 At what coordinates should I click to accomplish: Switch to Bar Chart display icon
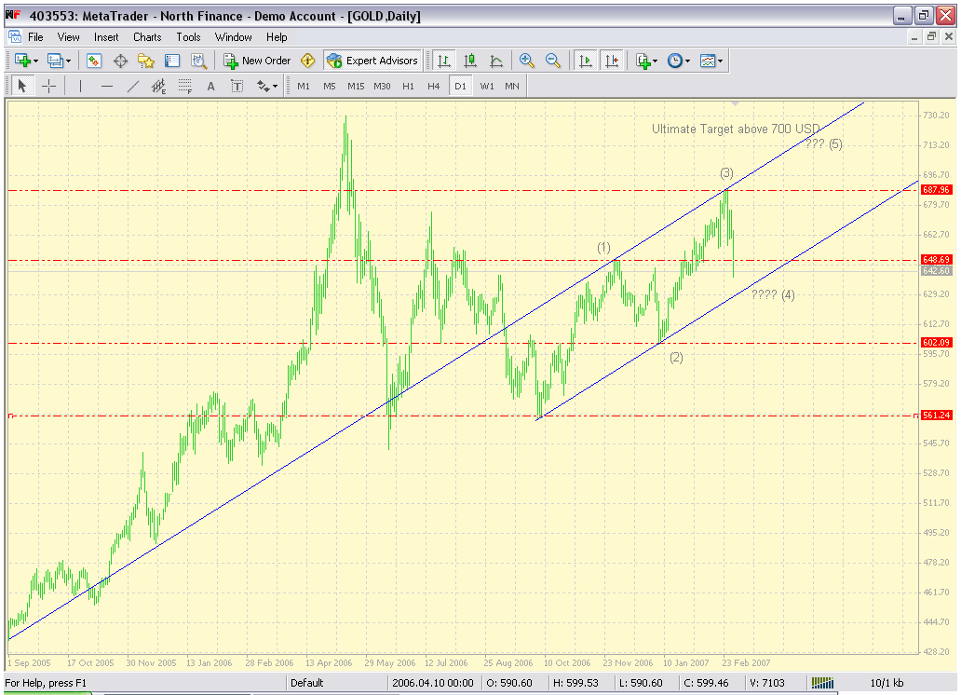[444, 61]
